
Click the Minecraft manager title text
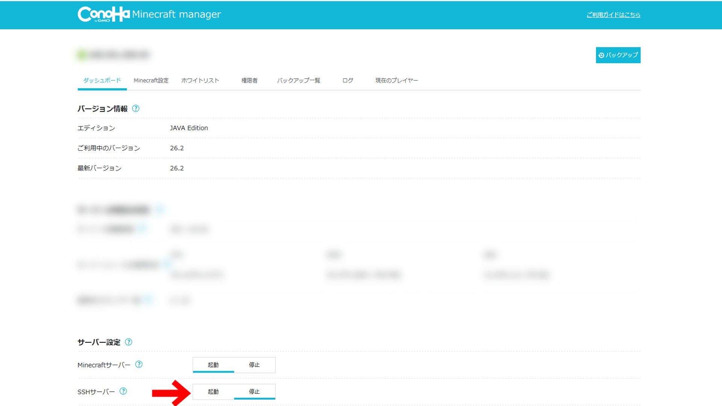click(x=176, y=14)
